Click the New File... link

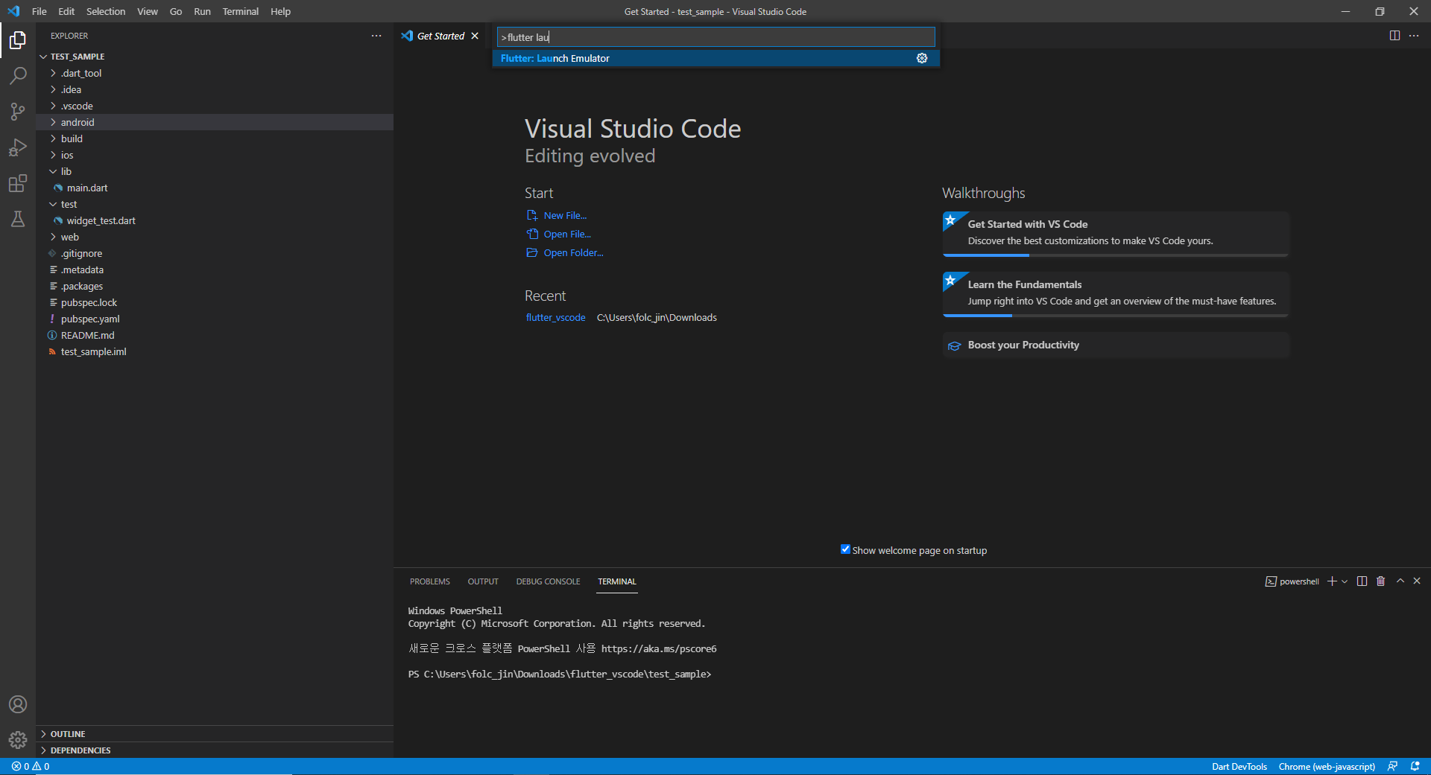pyautogui.click(x=565, y=215)
